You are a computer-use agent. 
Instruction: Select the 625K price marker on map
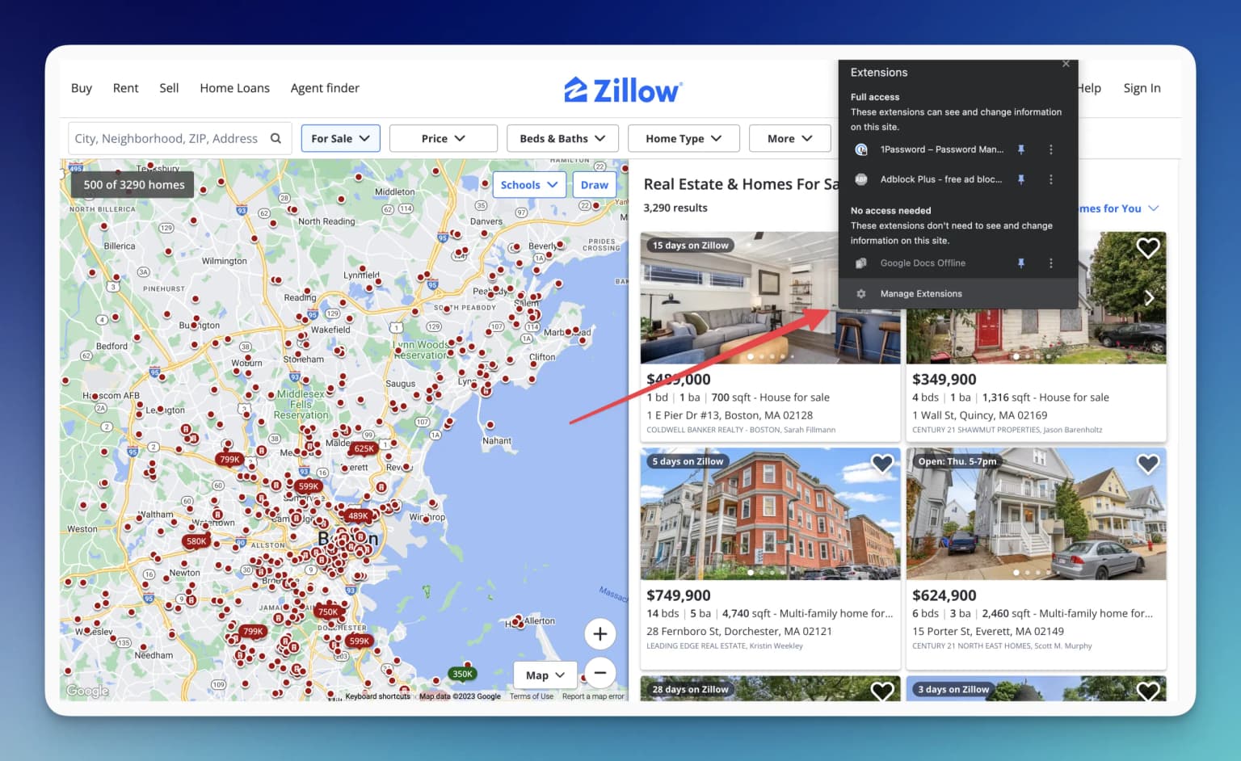pos(364,448)
